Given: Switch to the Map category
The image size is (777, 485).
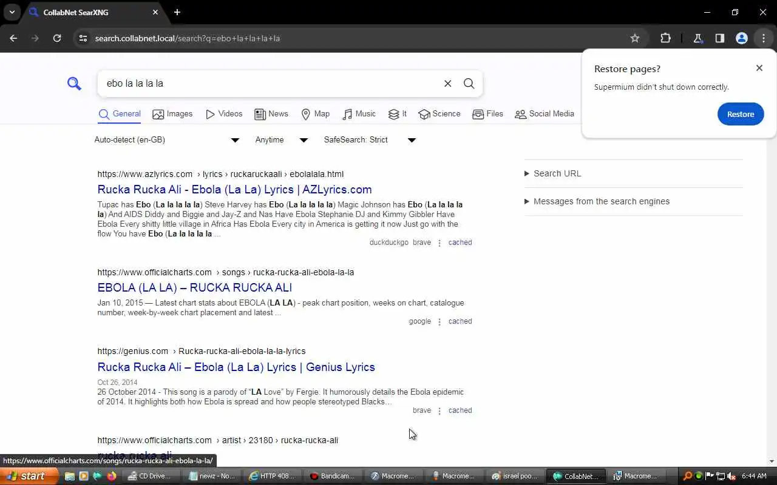Looking at the screenshot, I should pyautogui.click(x=316, y=114).
